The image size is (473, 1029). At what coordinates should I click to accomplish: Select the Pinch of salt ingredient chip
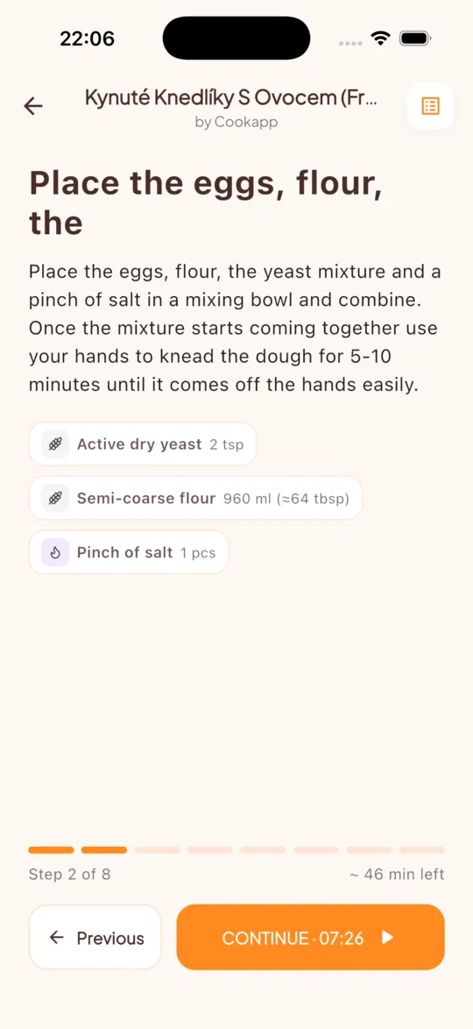[129, 552]
